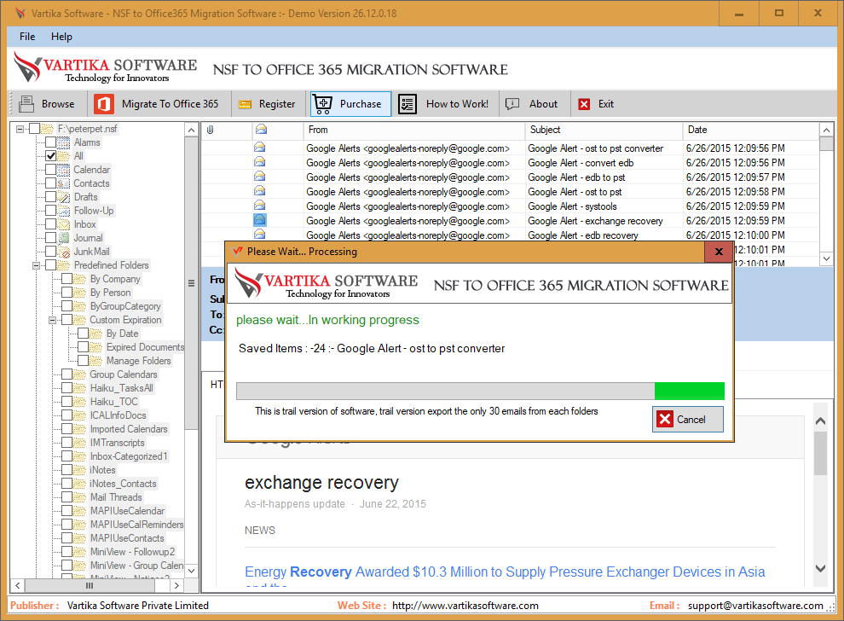
Task: Check the Drafts folder checkbox
Action: [x=50, y=197]
